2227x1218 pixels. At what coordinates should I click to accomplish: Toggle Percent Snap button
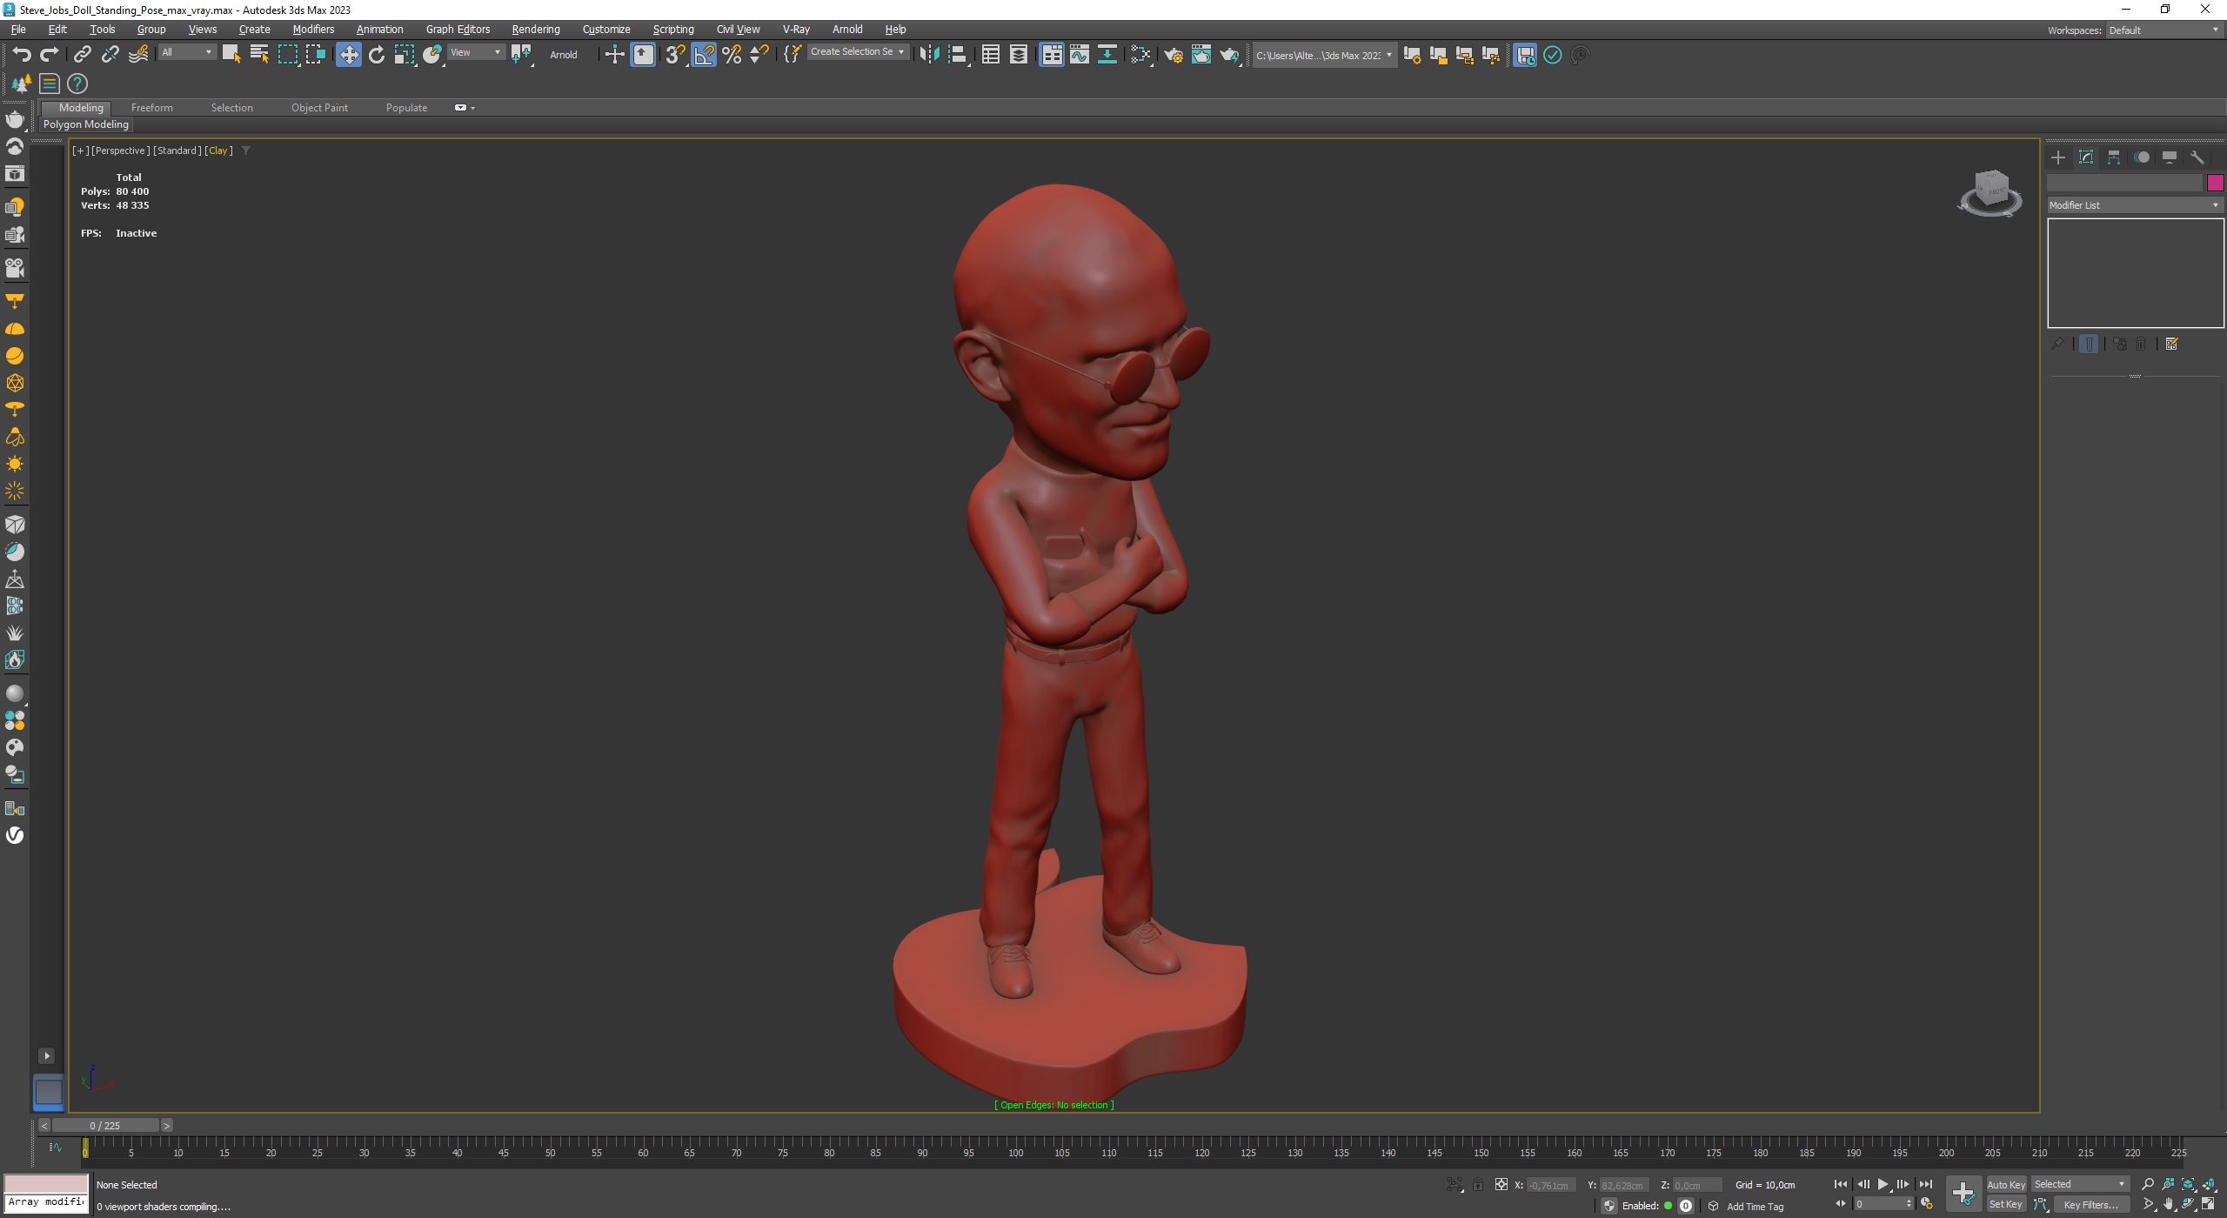pyautogui.click(x=732, y=55)
